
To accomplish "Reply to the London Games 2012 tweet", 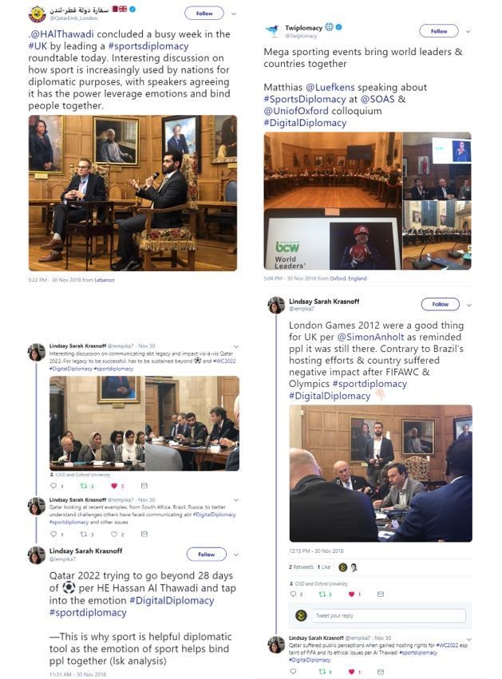I will (x=293, y=594).
